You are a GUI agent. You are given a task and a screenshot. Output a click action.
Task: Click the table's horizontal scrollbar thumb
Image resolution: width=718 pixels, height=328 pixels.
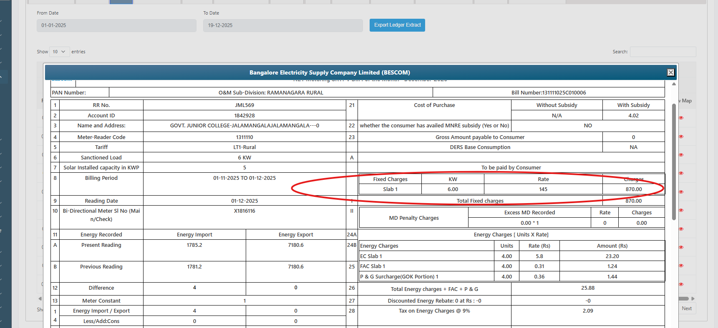point(684,298)
